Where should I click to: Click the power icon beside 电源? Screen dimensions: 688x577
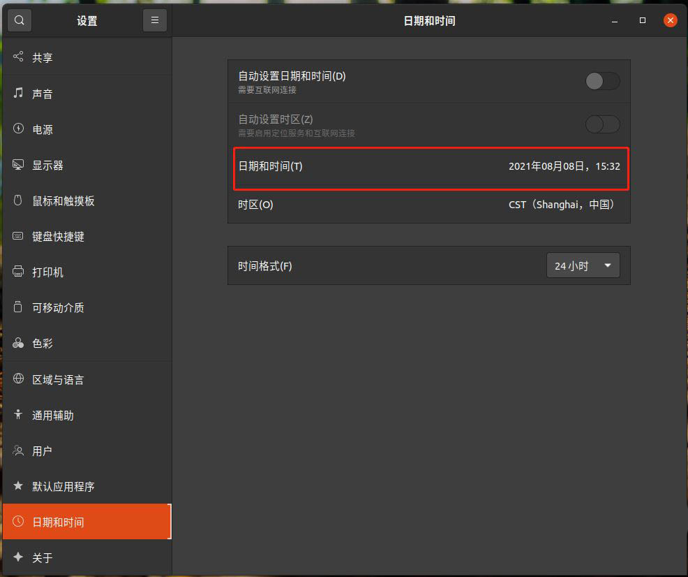click(x=18, y=129)
